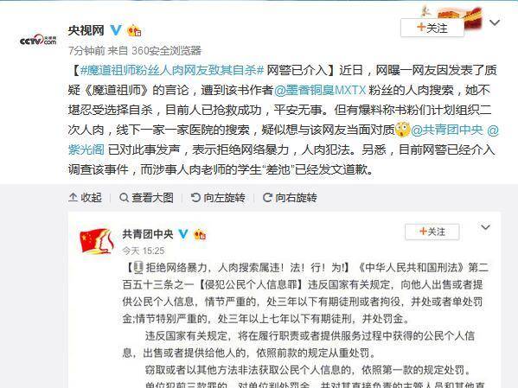Click the 央视网 account name
Viewport: 518px width, 388px height.
click(86, 30)
